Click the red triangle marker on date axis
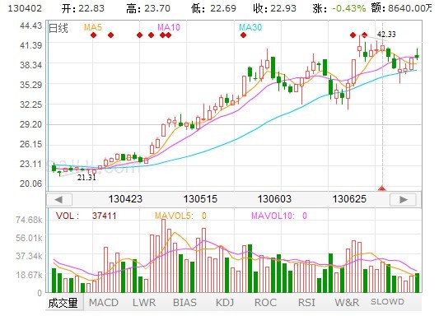The image size is (439, 316). click(x=382, y=189)
